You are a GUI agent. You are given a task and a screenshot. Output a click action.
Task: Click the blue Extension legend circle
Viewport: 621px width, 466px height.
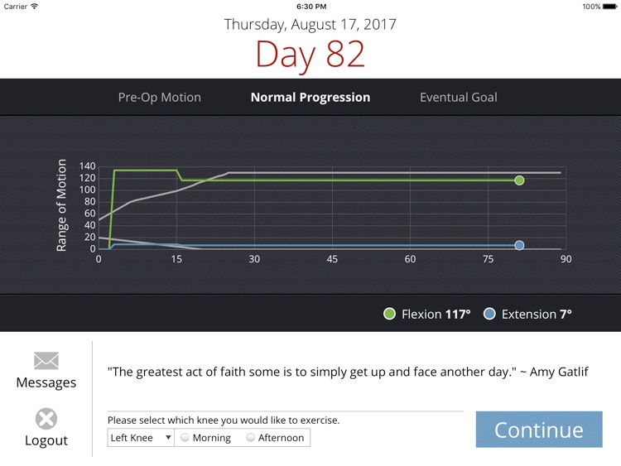(489, 315)
